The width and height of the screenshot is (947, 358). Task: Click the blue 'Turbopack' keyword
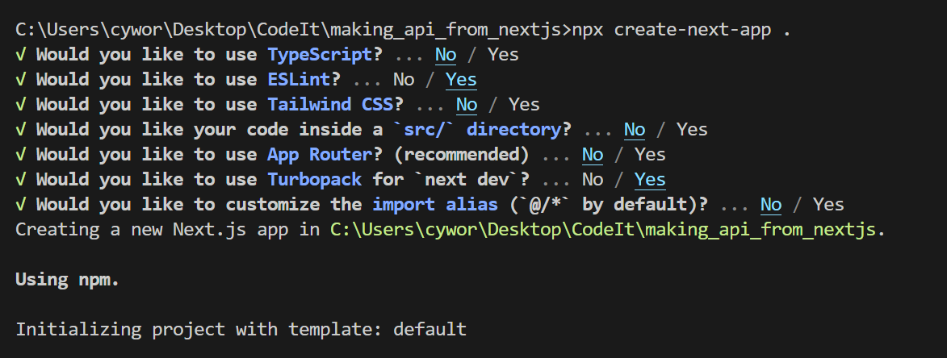tap(315, 180)
